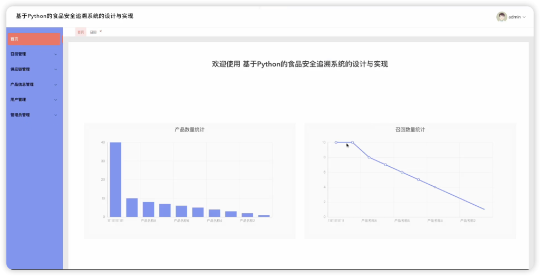Open the 用户管理 sidebar menu label

click(18, 100)
